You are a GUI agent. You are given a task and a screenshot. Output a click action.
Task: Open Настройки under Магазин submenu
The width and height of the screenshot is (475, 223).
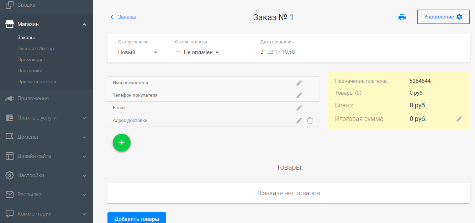[x=30, y=70]
